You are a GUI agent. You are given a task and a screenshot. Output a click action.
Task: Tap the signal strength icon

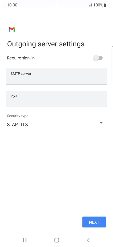(90, 5)
